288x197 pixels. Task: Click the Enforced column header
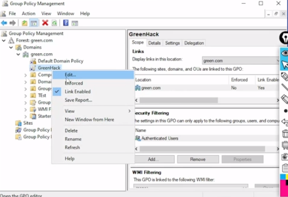(x=242, y=80)
